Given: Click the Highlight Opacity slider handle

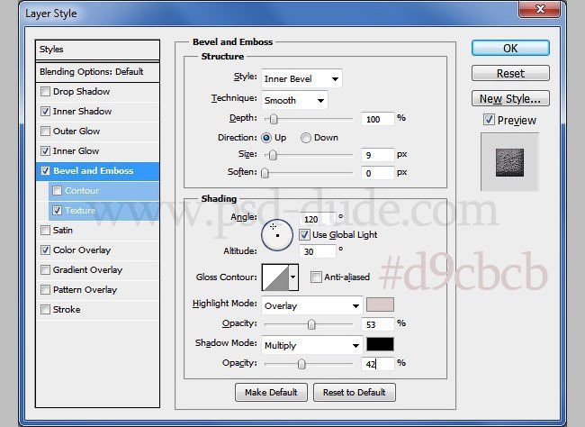Looking at the screenshot, I should (x=311, y=324).
